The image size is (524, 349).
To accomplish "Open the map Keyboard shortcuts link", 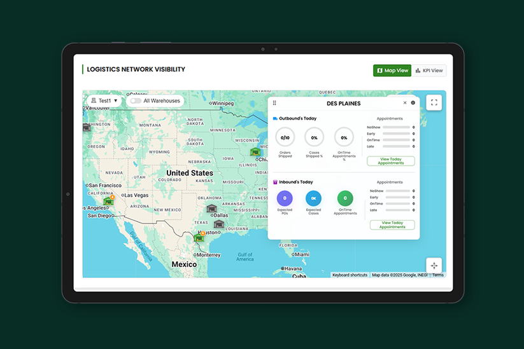I will tap(350, 275).
